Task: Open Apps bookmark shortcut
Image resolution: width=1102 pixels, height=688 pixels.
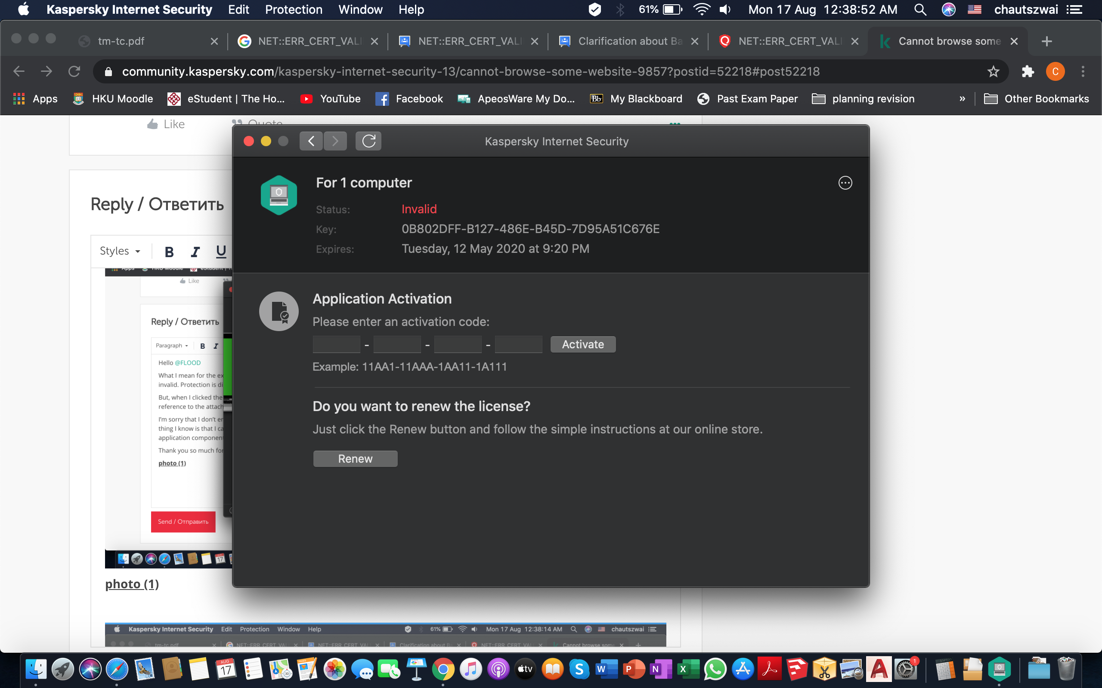Action: (35, 99)
